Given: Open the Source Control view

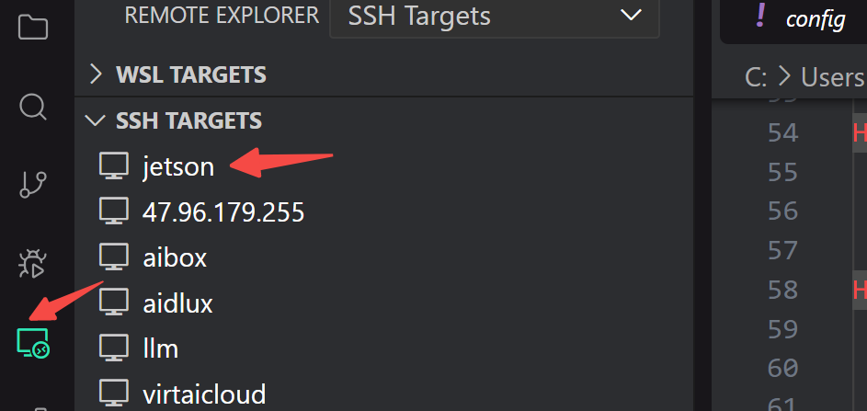Looking at the screenshot, I should point(33,186).
